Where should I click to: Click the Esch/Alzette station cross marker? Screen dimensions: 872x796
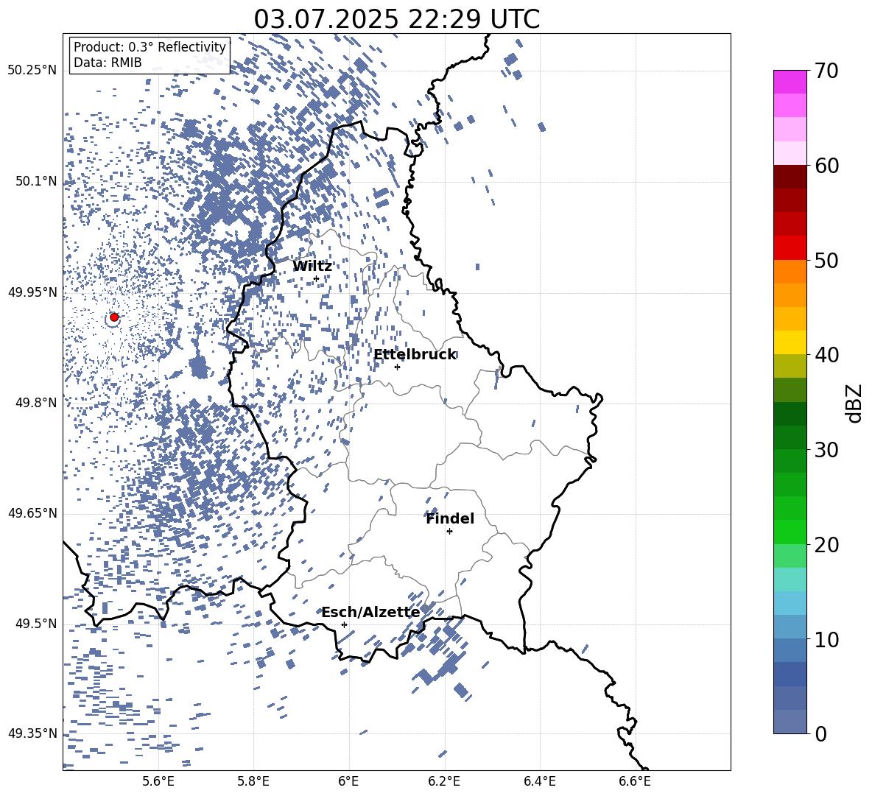tap(344, 624)
